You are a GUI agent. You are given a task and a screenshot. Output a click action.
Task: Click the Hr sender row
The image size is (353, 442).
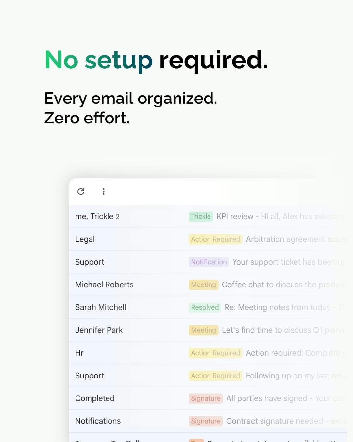(79, 353)
